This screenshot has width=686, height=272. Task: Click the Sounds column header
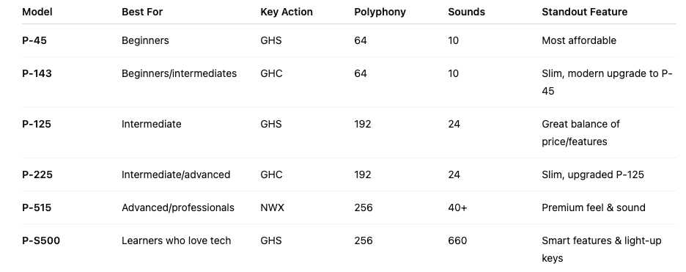(x=466, y=12)
